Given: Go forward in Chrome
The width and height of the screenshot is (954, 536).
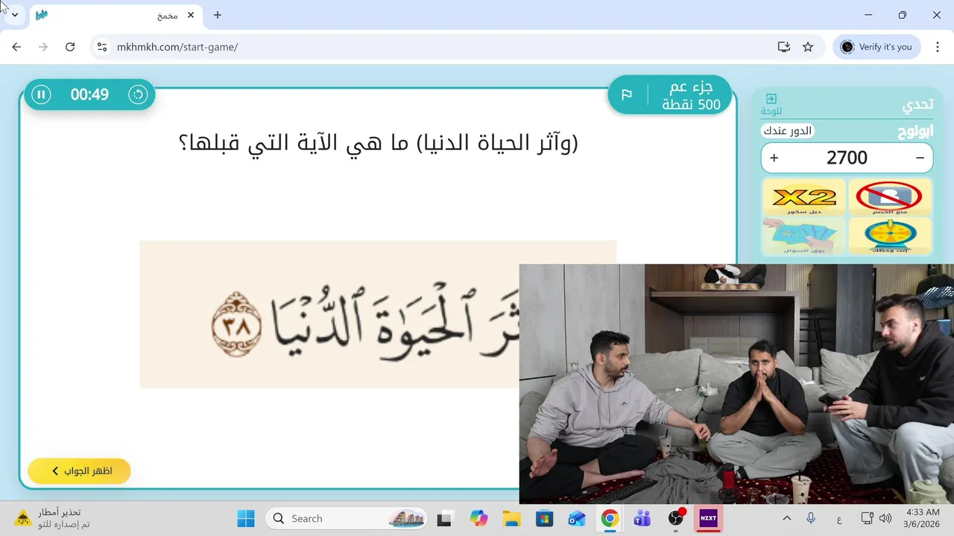Looking at the screenshot, I should (x=43, y=47).
